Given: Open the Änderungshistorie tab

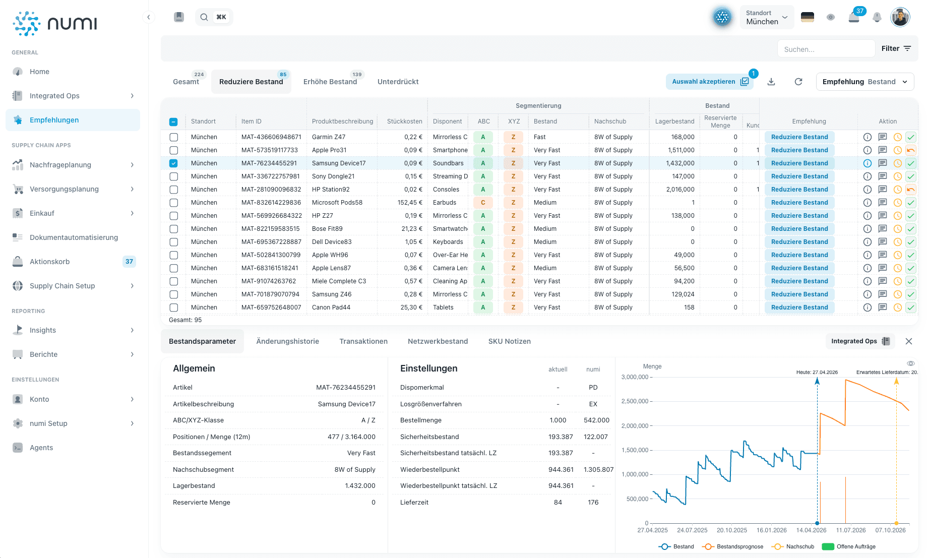Looking at the screenshot, I should pos(288,341).
